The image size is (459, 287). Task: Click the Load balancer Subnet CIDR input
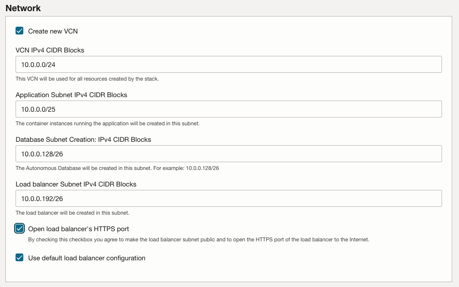coord(229,198)
